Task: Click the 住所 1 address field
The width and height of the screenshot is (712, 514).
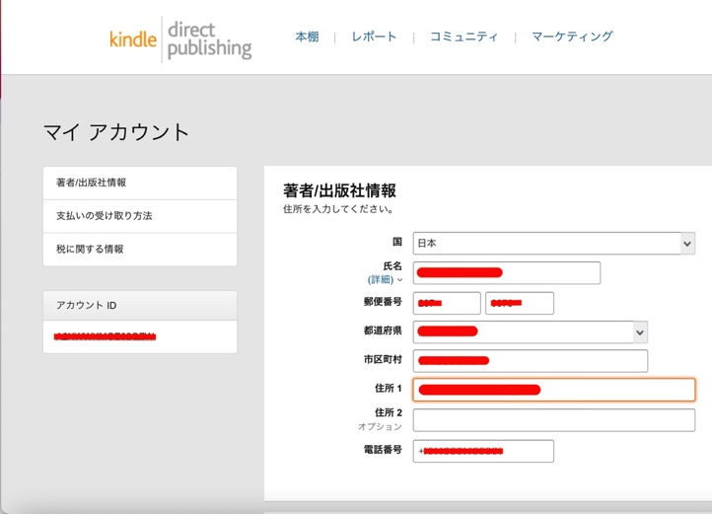Action: 553,390
